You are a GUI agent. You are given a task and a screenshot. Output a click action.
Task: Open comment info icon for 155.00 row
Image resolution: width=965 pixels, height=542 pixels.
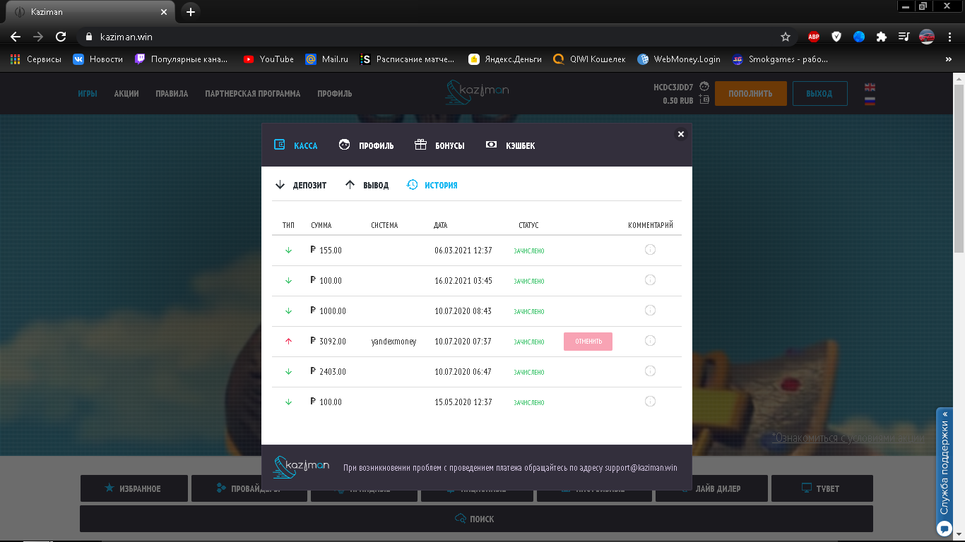(x=650, y=250)
